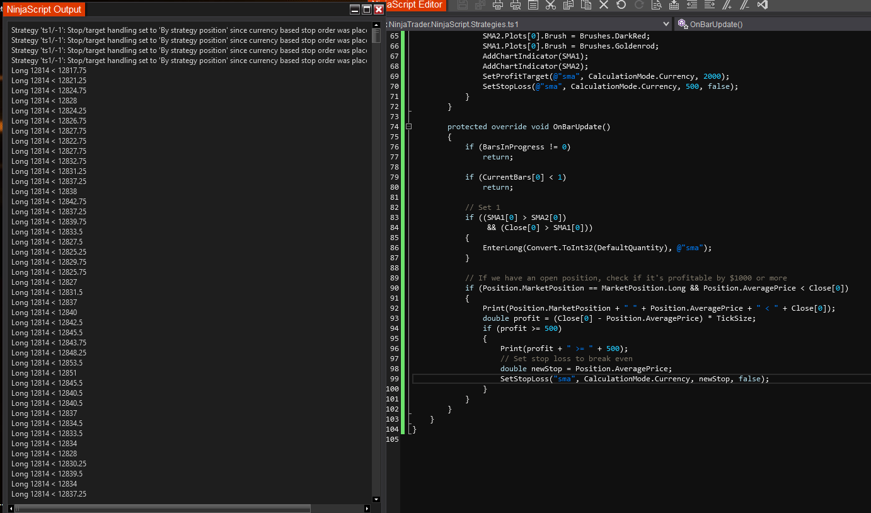Click the Undo arrow icon
Viewport: 871px width, 513px height.
[621, 5]
